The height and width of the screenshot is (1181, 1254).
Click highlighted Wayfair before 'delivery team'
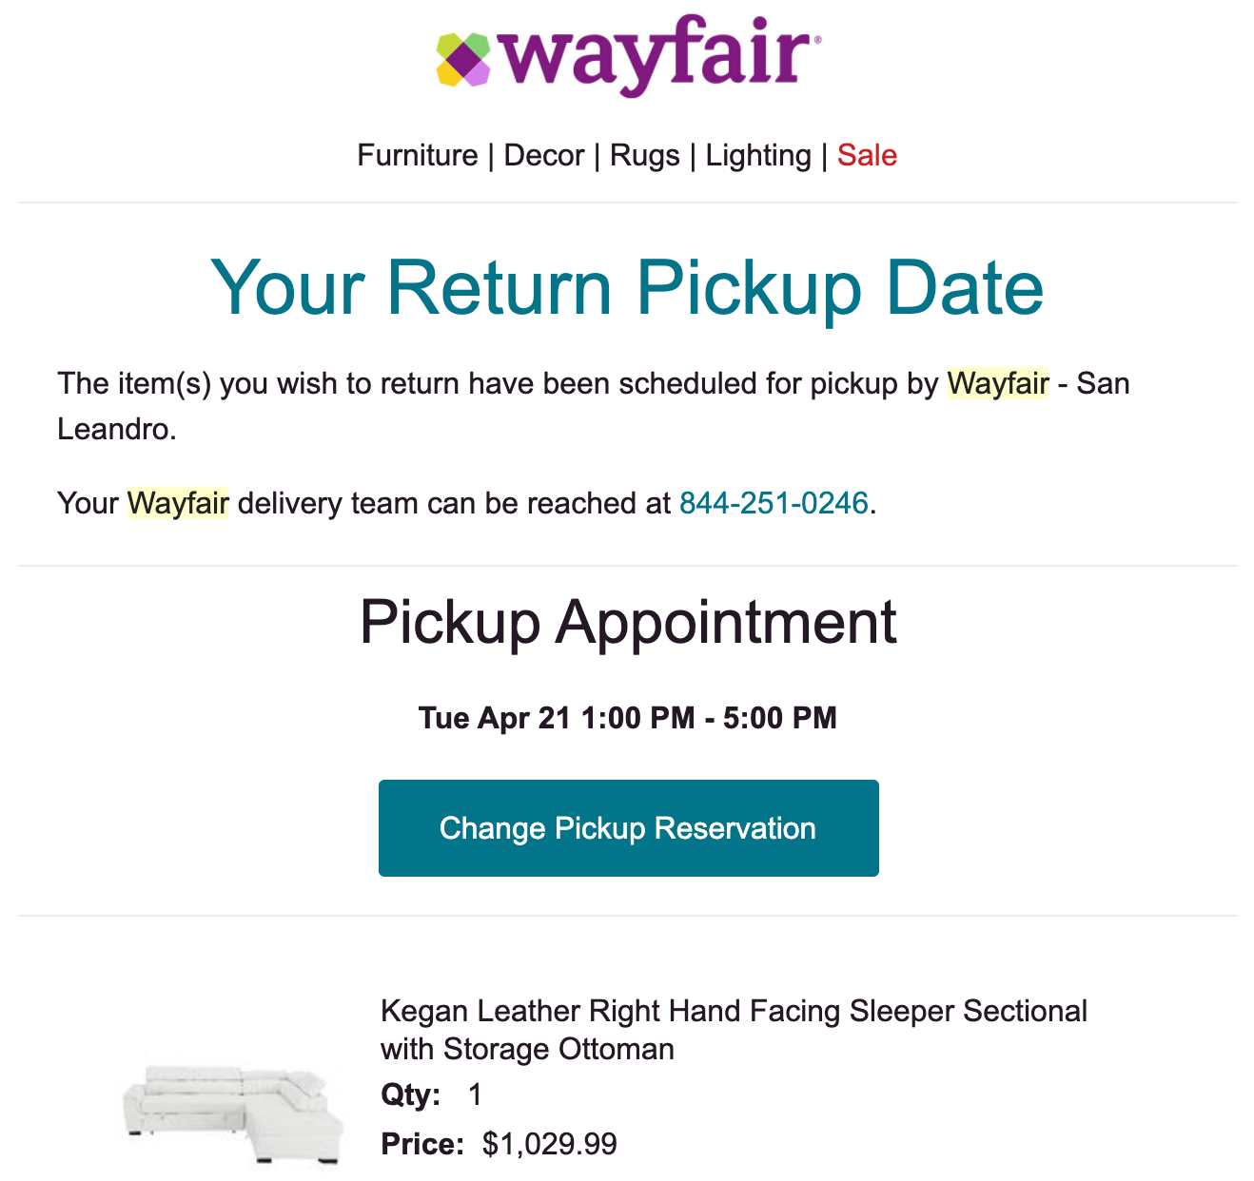click(x=178, y=503)
